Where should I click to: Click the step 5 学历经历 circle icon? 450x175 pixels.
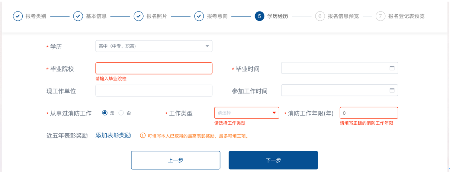tap(259, 16)
